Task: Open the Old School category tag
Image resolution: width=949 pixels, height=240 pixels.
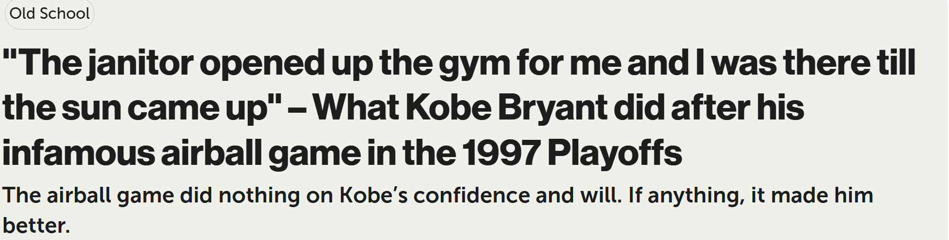Action: click(x=49, y=14)
